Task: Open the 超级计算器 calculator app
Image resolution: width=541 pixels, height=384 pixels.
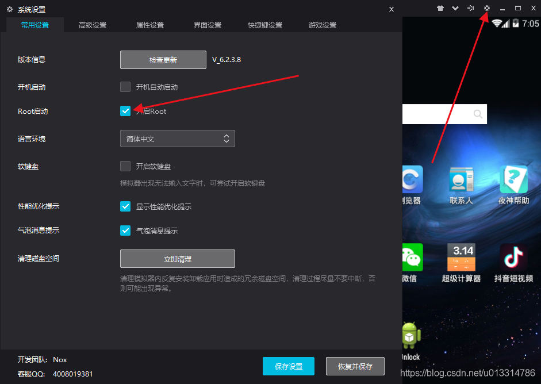Action: pos(461,258)
